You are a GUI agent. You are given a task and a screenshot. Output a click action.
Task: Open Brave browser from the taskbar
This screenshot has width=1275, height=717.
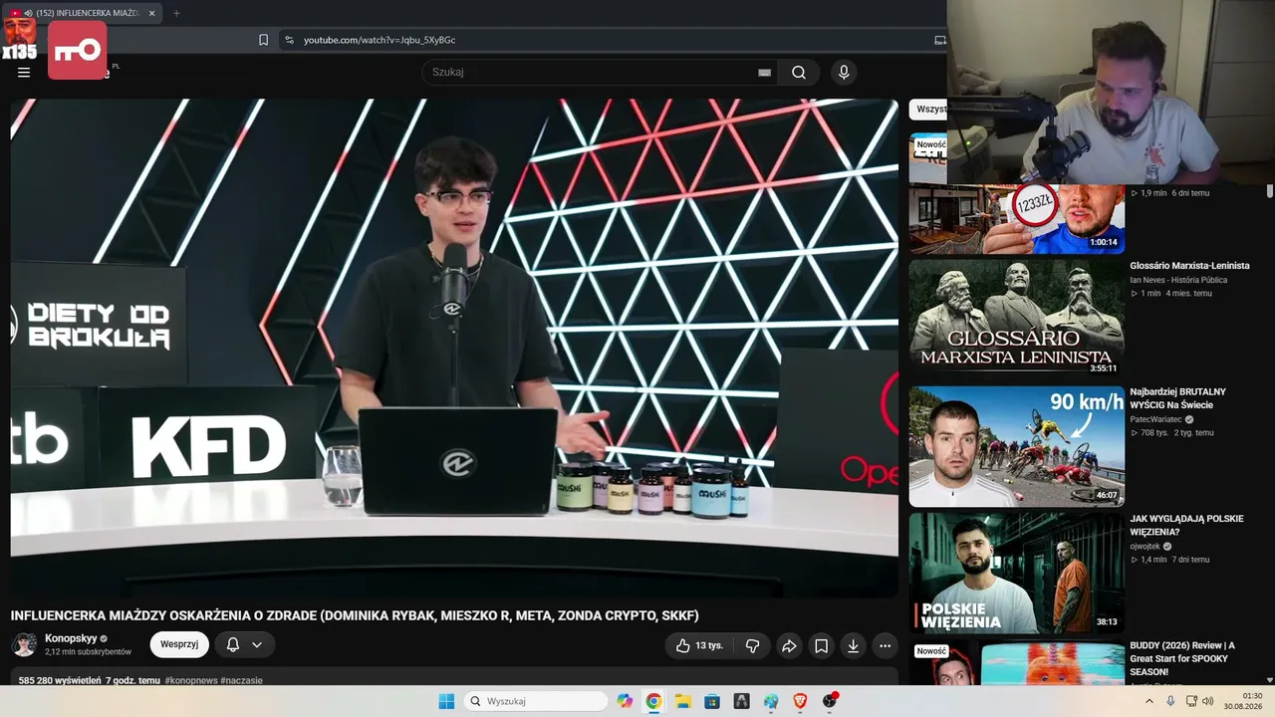coord(800,701)
